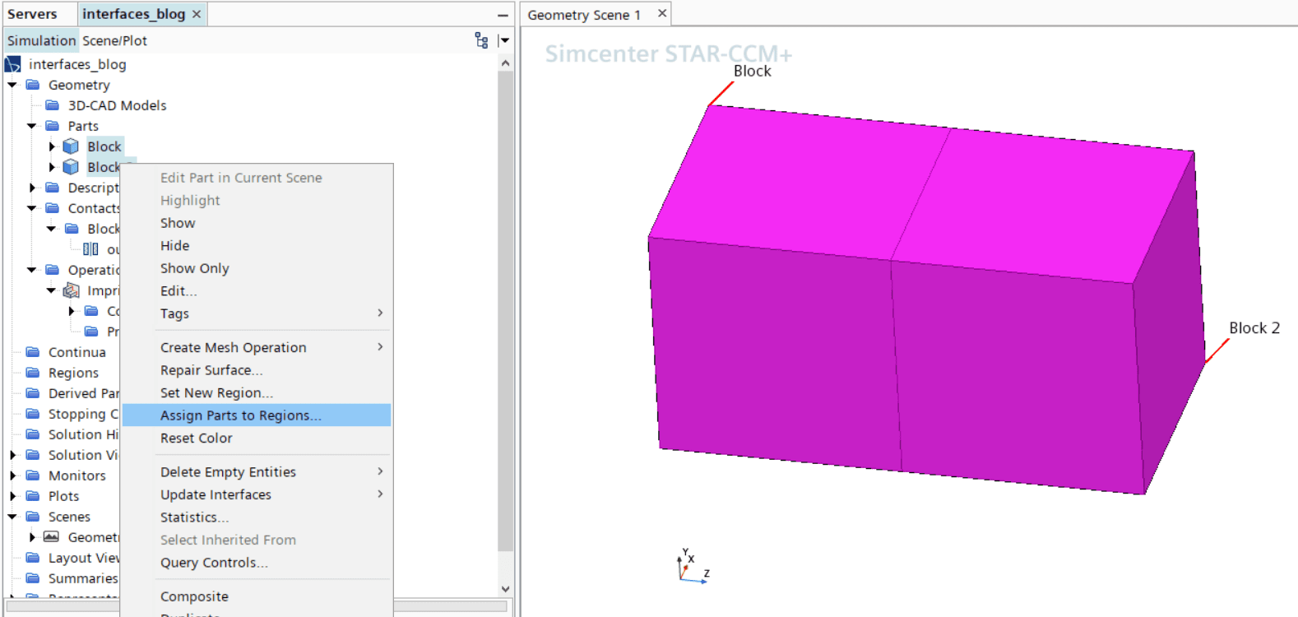Click the Regions folder icon
The width and height of the screenshot is (1298, 617).
[x=33, y=373]
